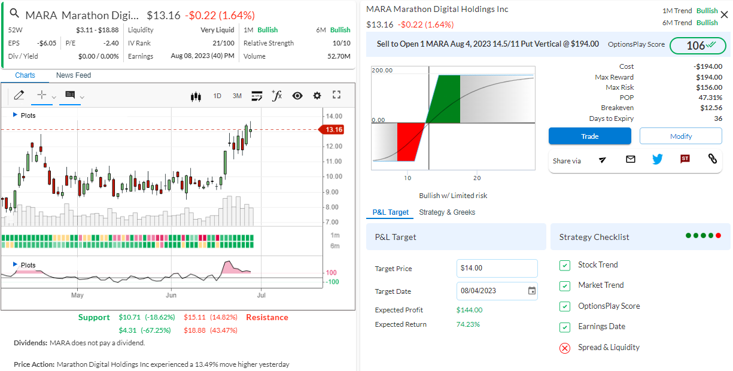Click the Modify button
Screen dimensions: 733x371
click(x=681, y=136)
